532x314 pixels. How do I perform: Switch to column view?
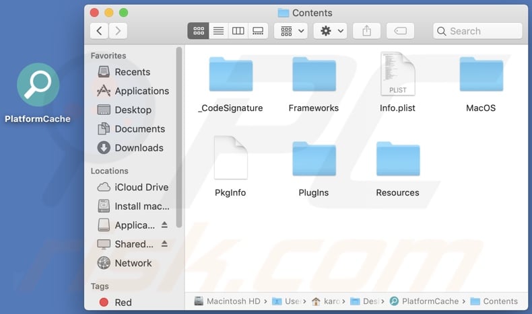point(238,31)
